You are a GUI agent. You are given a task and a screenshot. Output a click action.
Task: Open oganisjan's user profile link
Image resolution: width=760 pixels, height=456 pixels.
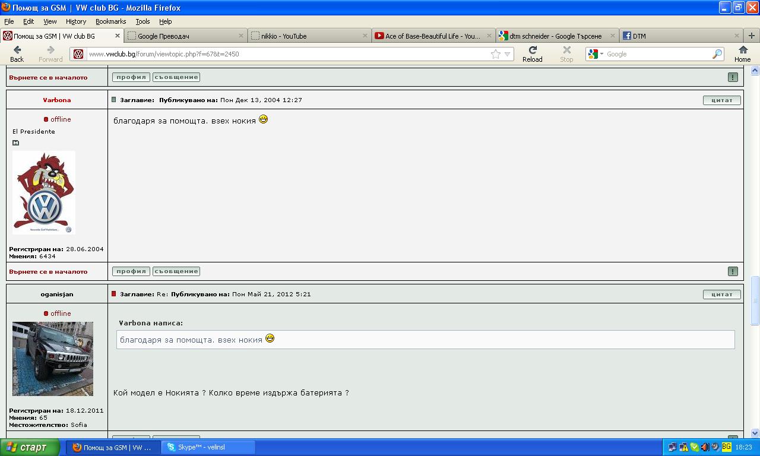(57, 294)
